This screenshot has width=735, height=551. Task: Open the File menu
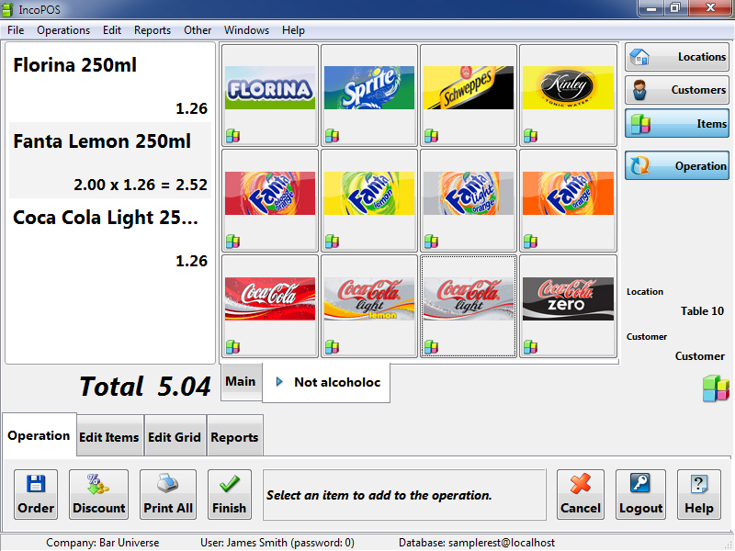pos(16,30)
